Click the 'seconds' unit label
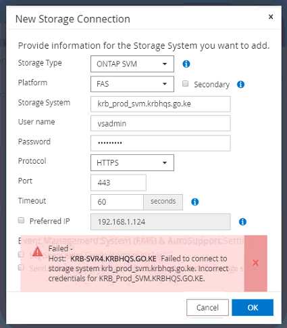Viewport: 287px width, 328px height. 163,202
